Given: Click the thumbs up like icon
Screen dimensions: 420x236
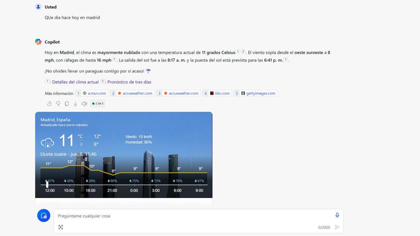Looking at the screenshot, I should click(x=49, y=104).
